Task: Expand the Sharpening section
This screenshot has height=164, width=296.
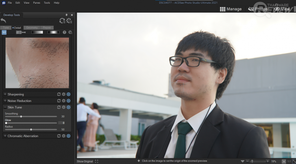Action: [5, 94]
